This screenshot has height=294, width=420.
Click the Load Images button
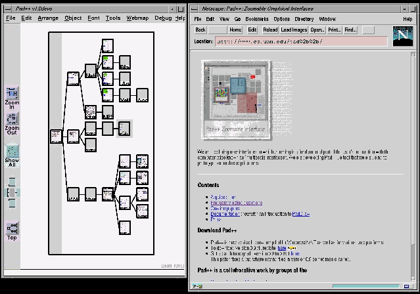point(294,30)
